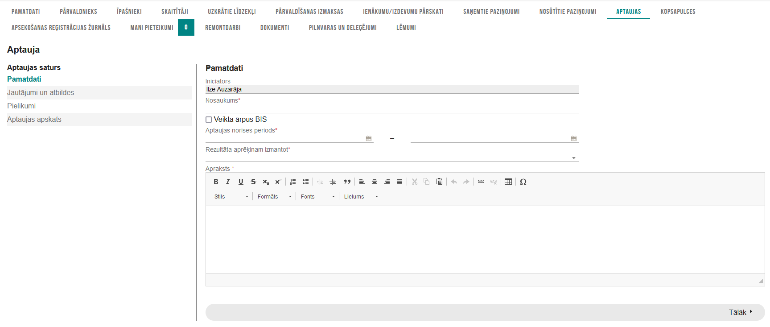770x327 pixels.
Task: Open the Nosūtītie paziņojumi tab
Action: (x=568, y=12)
